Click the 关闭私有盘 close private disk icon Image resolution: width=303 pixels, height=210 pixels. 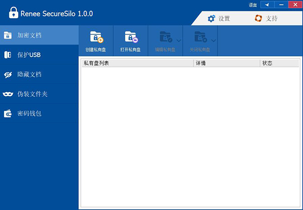(x=200, y=37)
